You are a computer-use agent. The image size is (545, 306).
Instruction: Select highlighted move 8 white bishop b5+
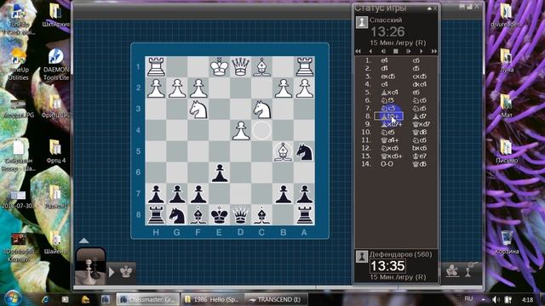click(389, 116)
